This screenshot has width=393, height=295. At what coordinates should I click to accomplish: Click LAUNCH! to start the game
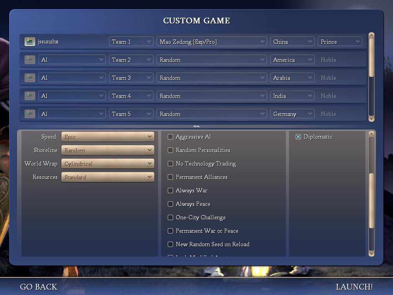[354, 287]
